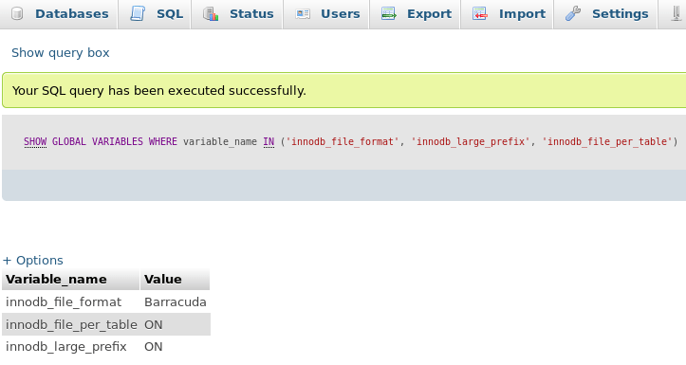
Task: Click the WHERE keyword in the query
Action: click(163, 141)
